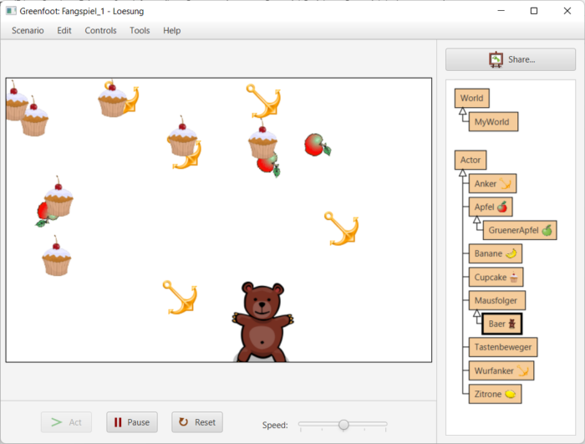Pause the running scenario
This screenshot has width=585, height=444.
coord(132,422)
